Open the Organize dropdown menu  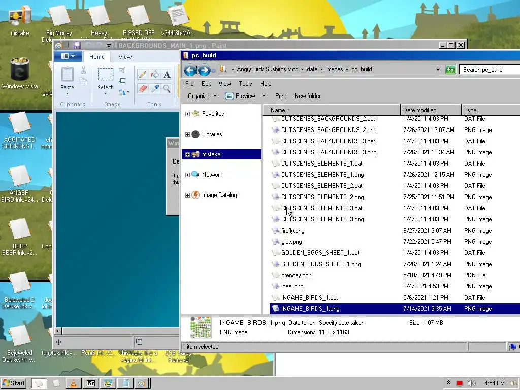[x=202, y=96]
